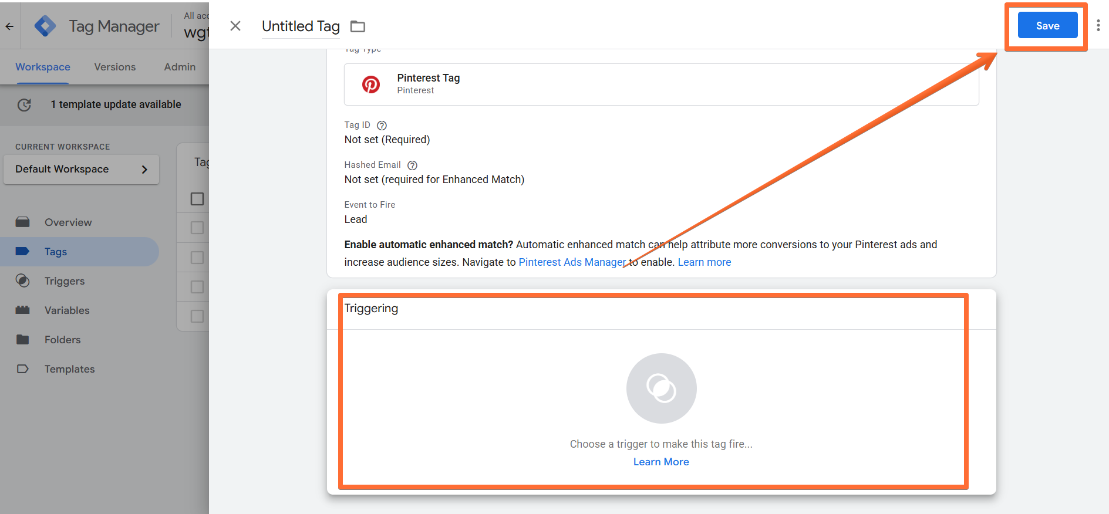Open Triggers in the sidebar
Screen dimensions: 1109x514
tap(65, 281)
